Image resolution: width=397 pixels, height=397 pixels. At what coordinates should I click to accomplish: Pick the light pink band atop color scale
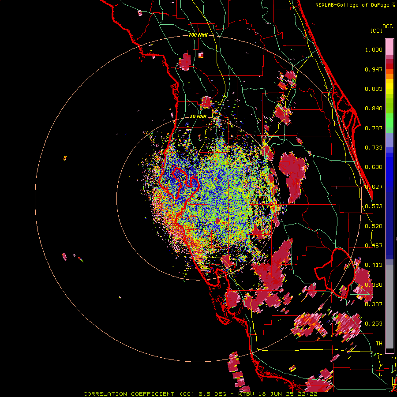click(x=390, y=47)
